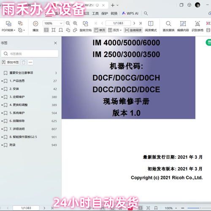Click the rotate clockwise icon
Image resolution: width=211 pixels, height=211 pixels.
(75, 30)
